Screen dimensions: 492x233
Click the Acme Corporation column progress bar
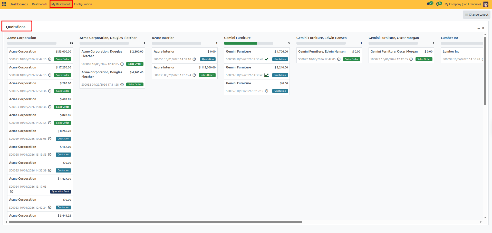pyautogui.click(x=32, y=43)
